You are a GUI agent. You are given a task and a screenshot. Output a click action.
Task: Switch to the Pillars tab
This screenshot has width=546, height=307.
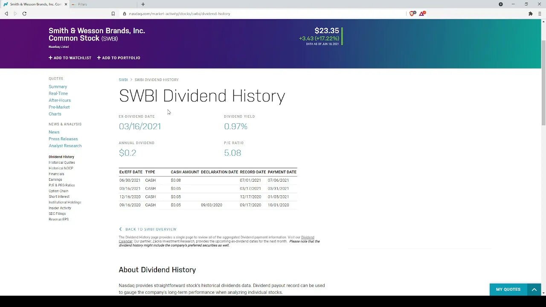[x=102, y=4]
